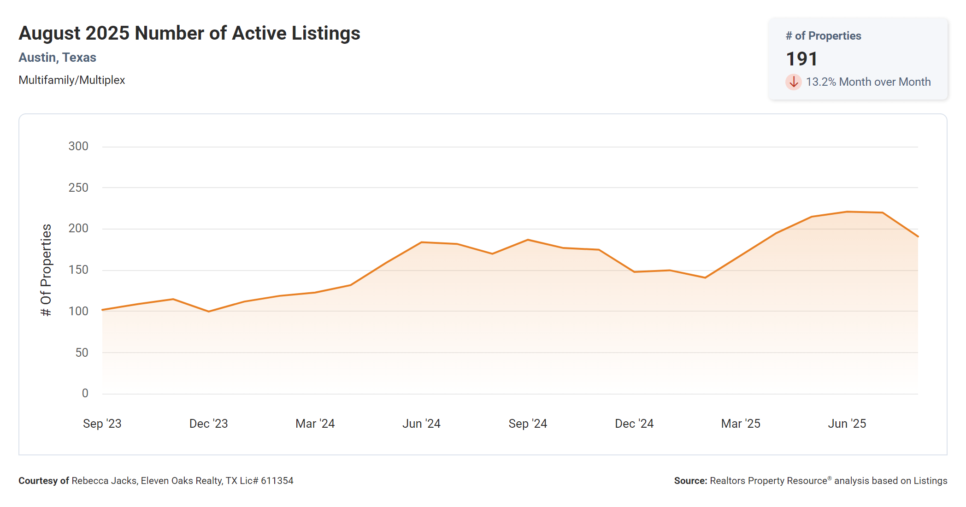966x507 pixels.
Task: Click the 191 properties count
Action: coord(801,59)
